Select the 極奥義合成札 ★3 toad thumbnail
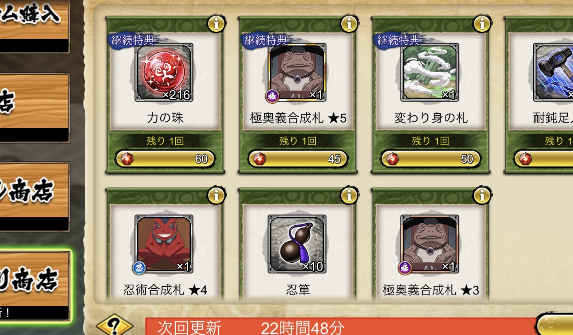 pos(430,244)
